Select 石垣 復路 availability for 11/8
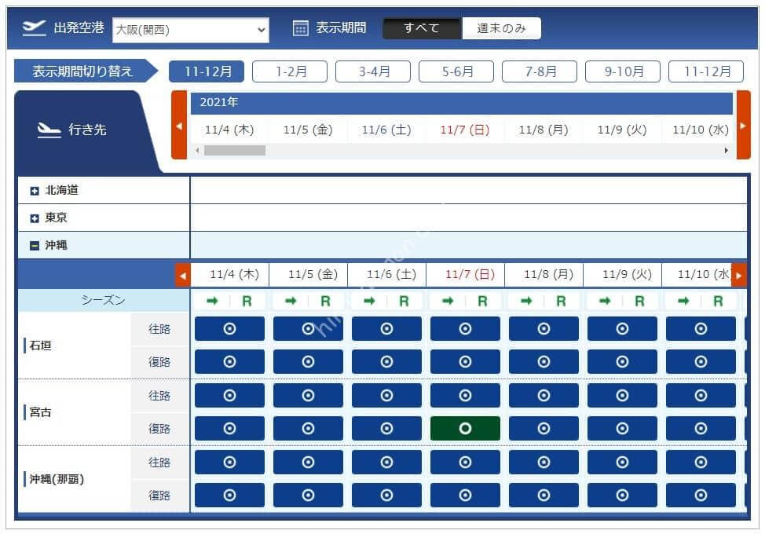Viewport: 765px width, 534px height. [x=544, y=362]
